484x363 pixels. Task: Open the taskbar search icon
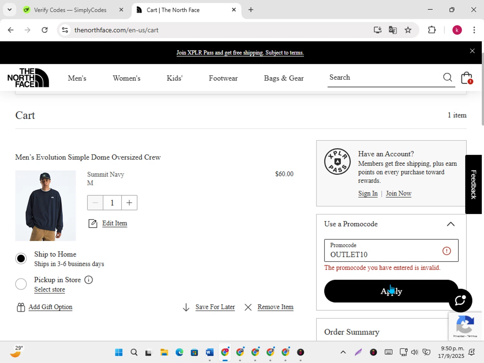pyautogui.click(x=134, y=352)
